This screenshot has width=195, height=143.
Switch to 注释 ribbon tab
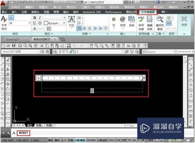pyautogui.click(x=24, y=12)
